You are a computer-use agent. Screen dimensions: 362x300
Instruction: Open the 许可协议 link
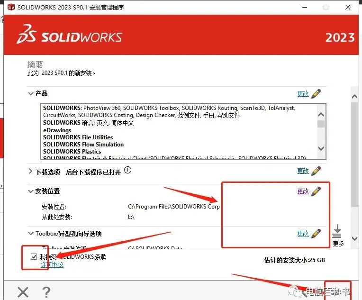coord(52,265)
